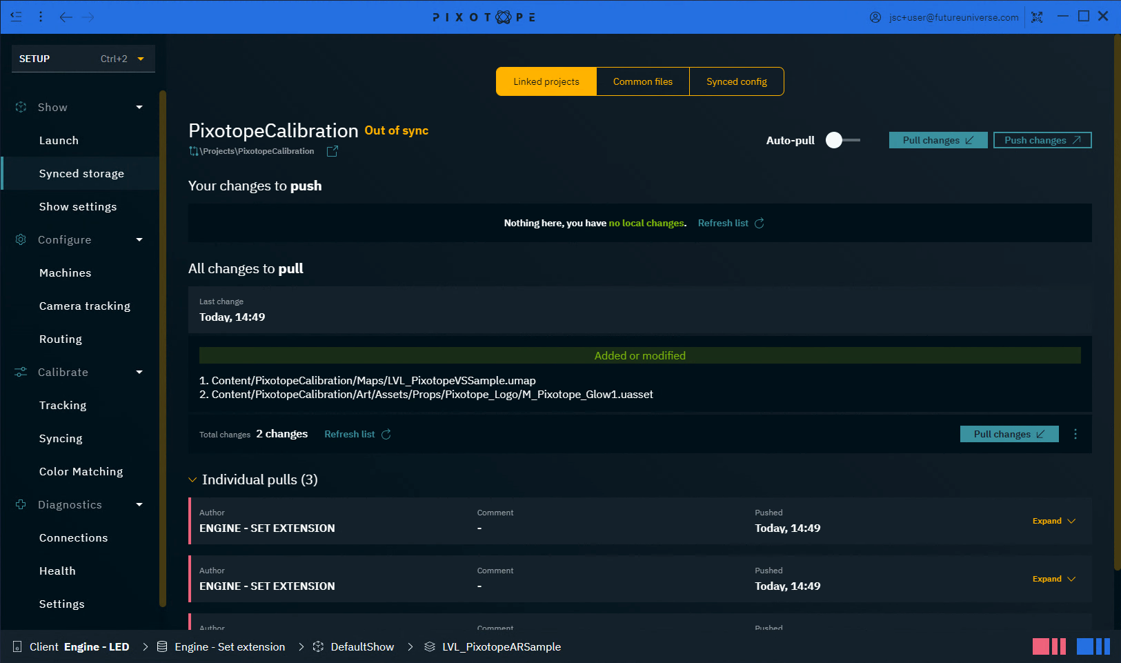Screen dimensions: 1121x663
Task: Collapse the Individual pulls list chevron
Action: [x=192, y=479]
